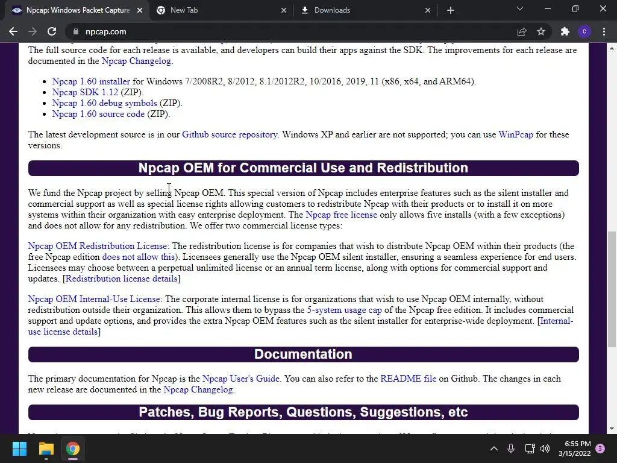Screen dimensions: 617x463
Task: Download the Npcap 1.60 installer
Action: point(91,81)
